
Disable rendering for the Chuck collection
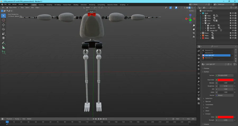(235, 33)
